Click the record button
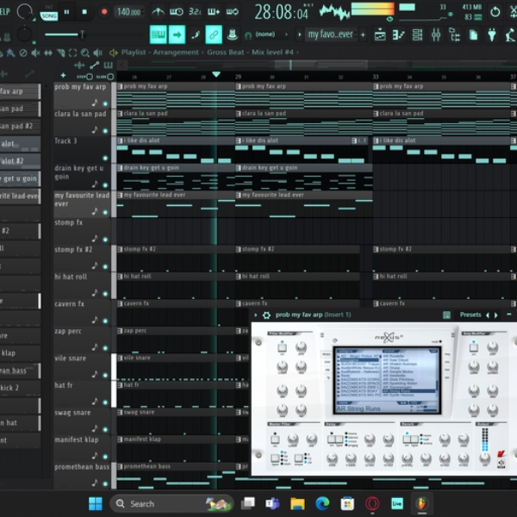The width and height of the screenshot is (517, 517). point(104,12)
